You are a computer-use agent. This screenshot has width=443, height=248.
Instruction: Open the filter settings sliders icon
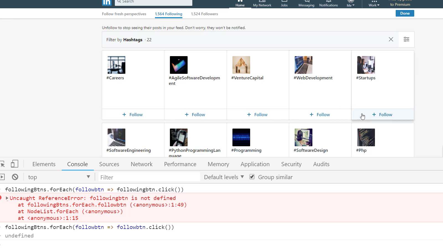click(406, 39)
